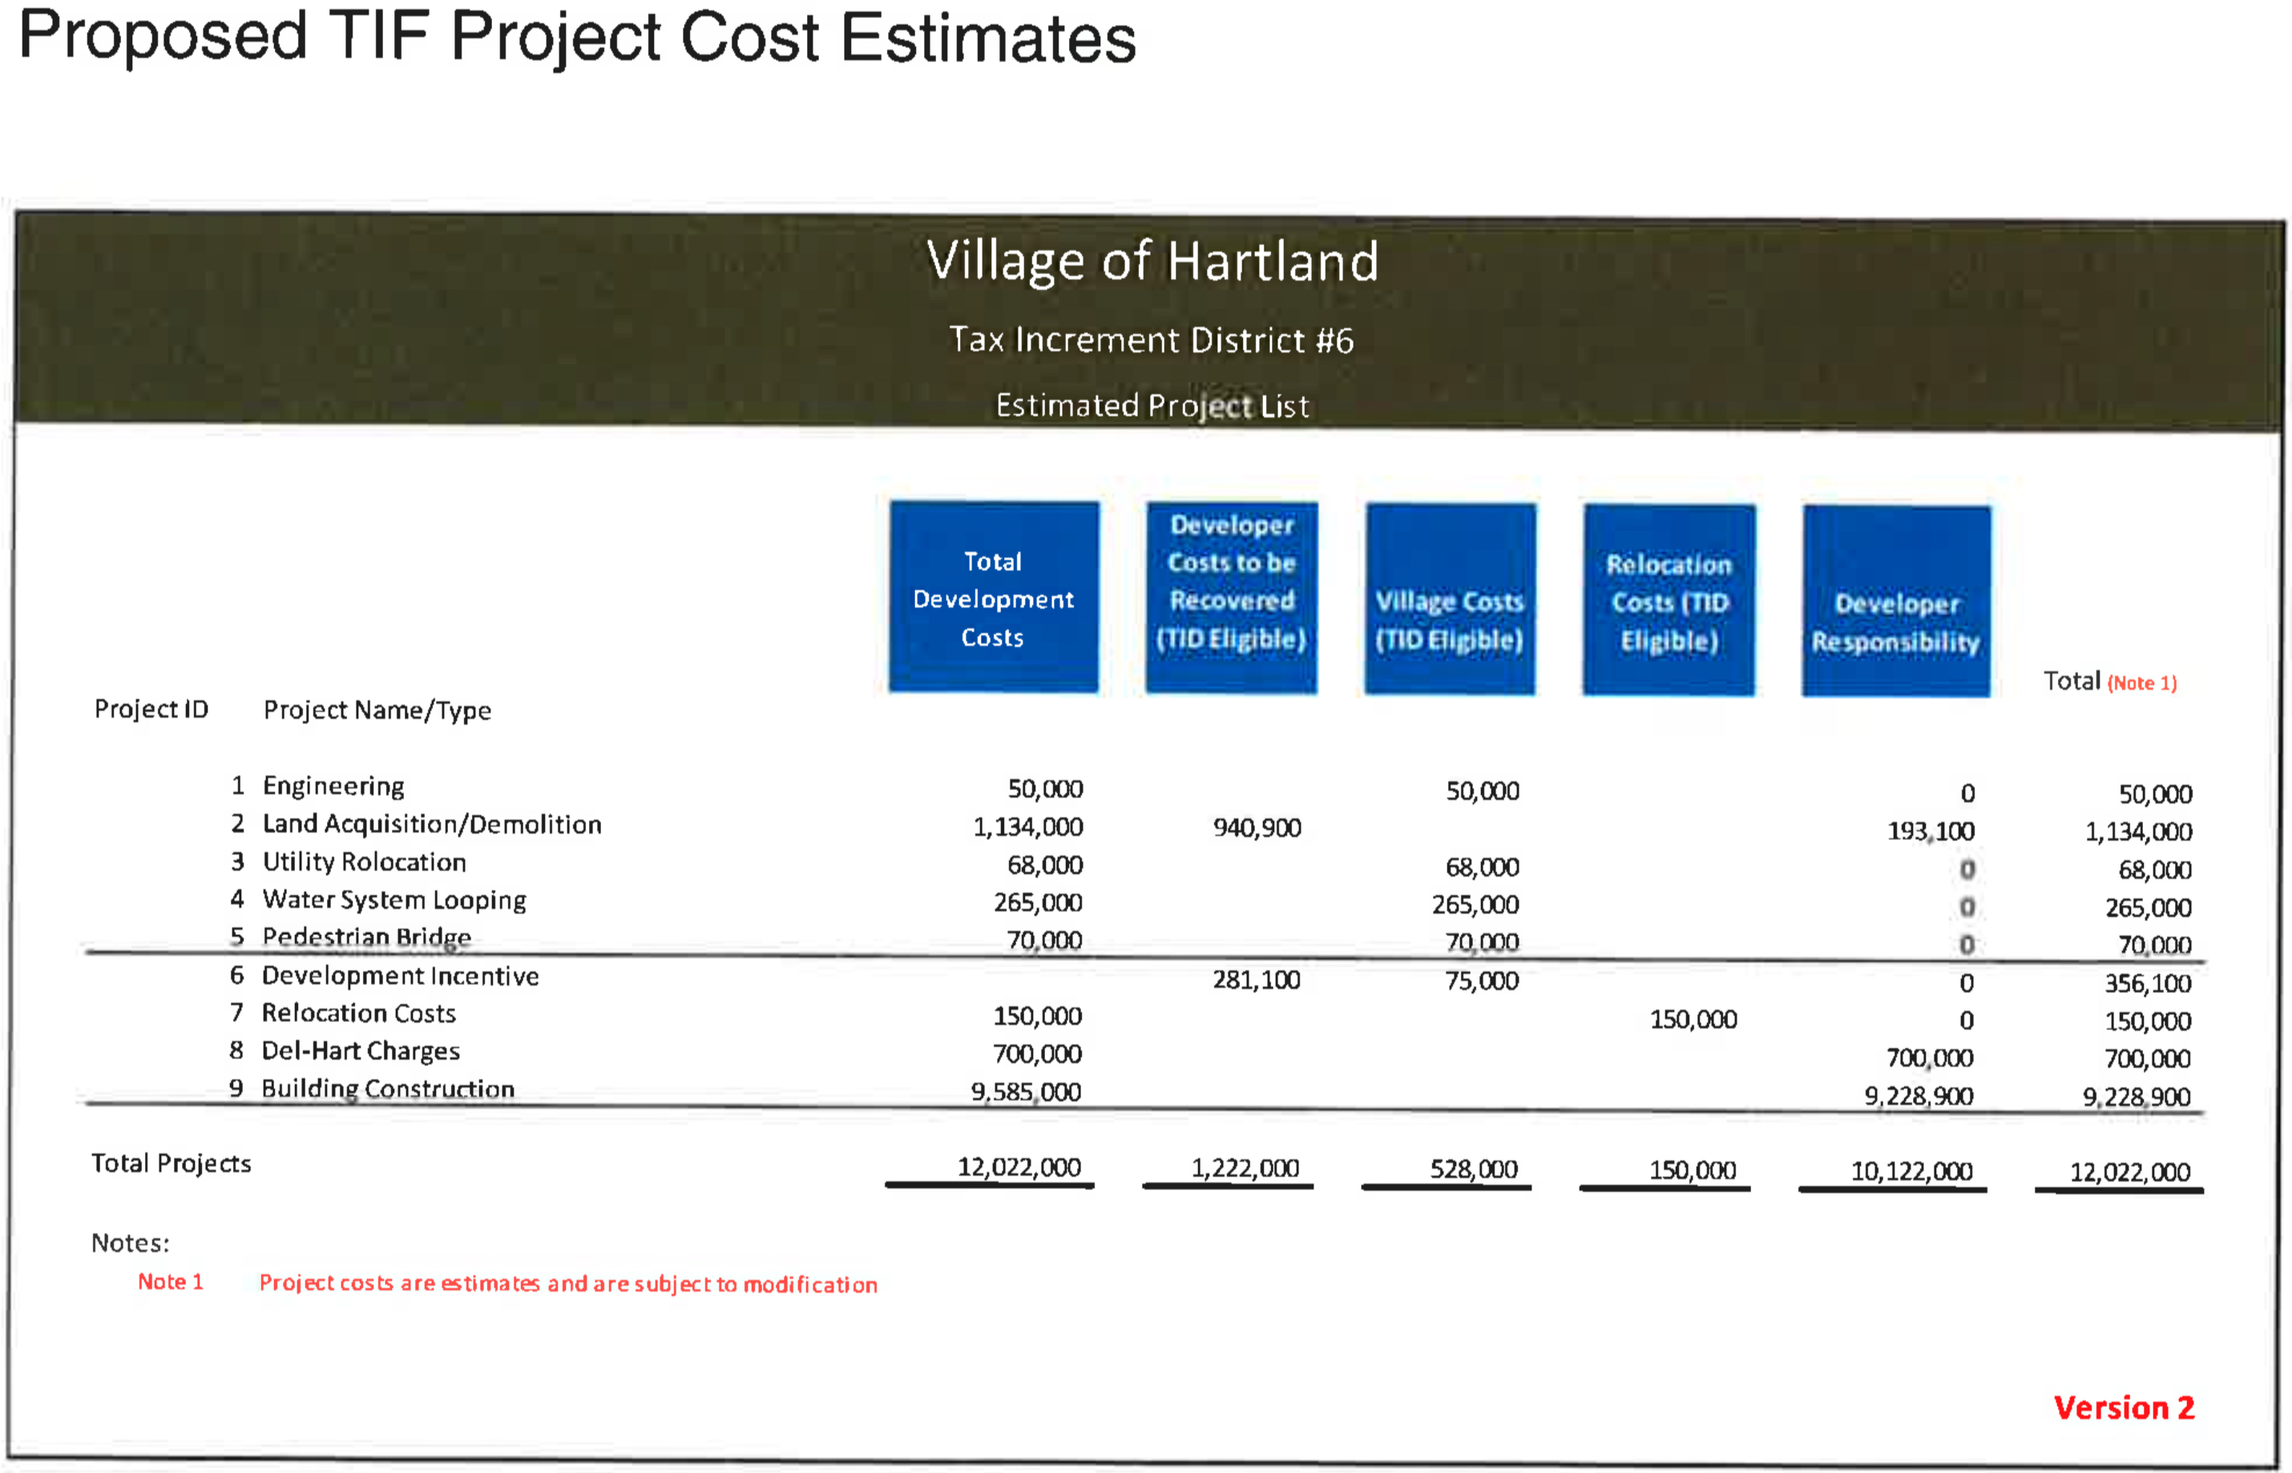Viewport: 2292px width, 1473px height.
Task: Click the Building Construction 9,585,000 value
Action: tap(1025, 1092)
